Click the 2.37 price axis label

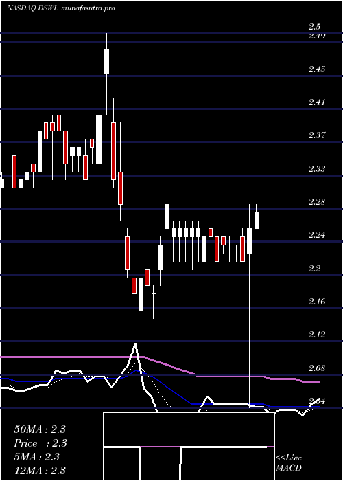click(x=316, y=135)
